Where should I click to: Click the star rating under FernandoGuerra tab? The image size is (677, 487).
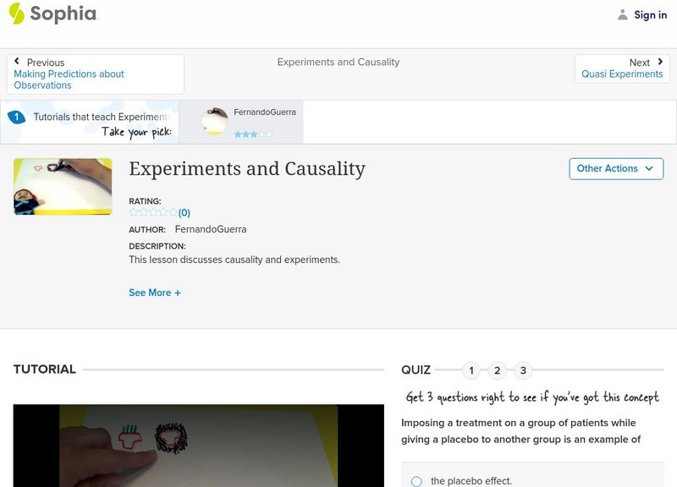click(x=253, y=134)
